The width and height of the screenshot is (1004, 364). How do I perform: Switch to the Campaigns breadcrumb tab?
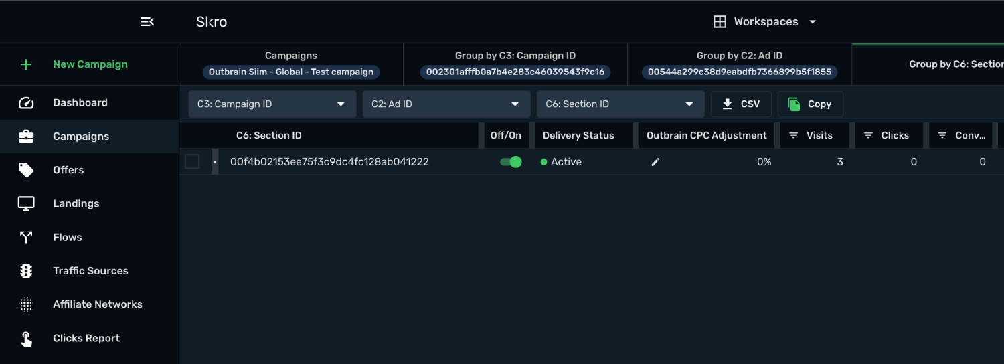pyautogui.click(x=291, y=64)
